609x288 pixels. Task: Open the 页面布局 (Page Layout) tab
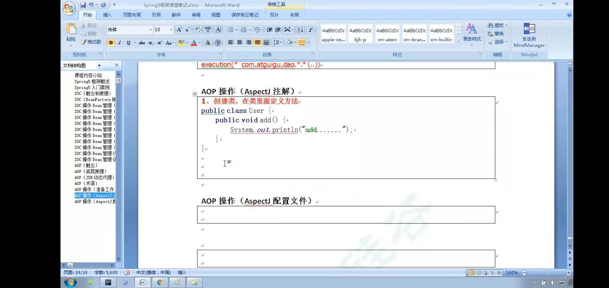pyautogui.click(x=132, y=15)
